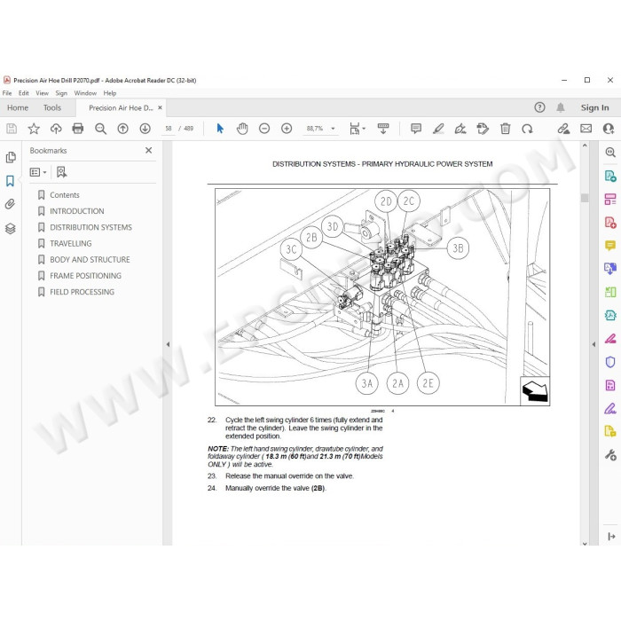The height and width of the screenshot is (621, 621).
Task: Collapse the right tools pane arrow
Action: pyautogui.click(x=593, y=344)
